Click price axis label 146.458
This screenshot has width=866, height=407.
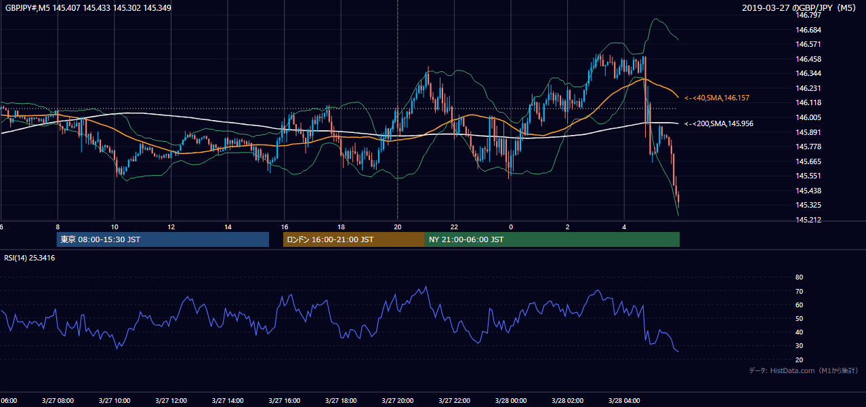click(x=808, y=59)
